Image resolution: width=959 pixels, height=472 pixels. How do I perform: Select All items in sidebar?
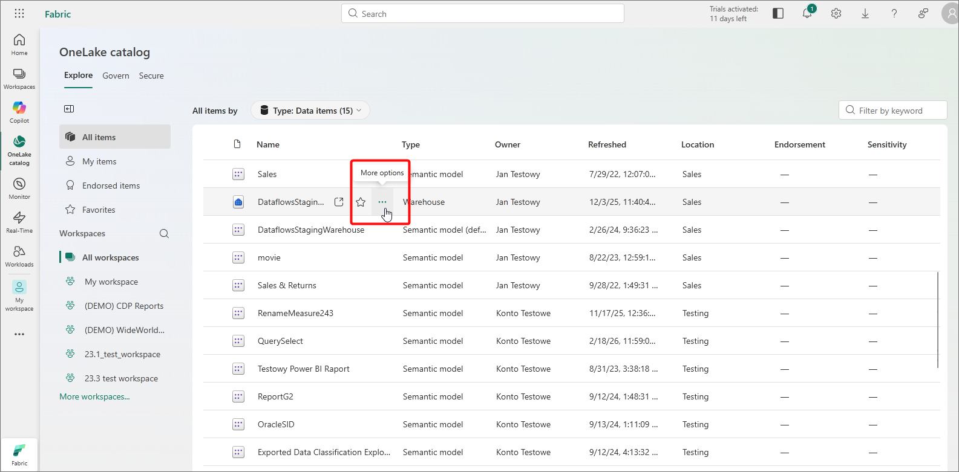click(x=115, y=137)
